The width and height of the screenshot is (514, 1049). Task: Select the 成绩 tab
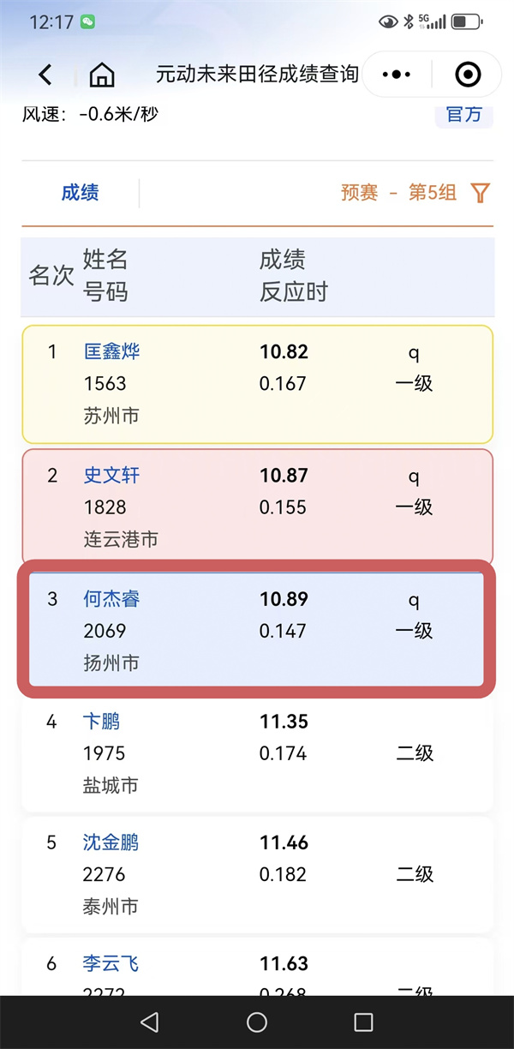[x=80, y=194]
